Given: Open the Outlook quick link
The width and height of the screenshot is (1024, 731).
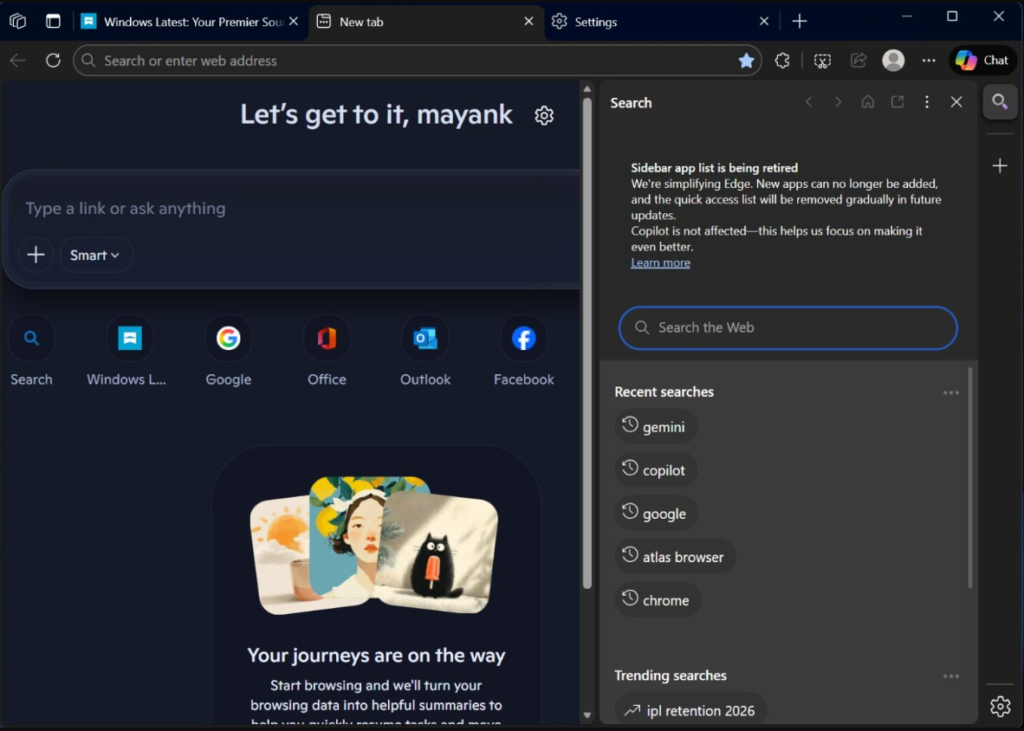Looking at the screenshot, I should (x=425, y=351).
